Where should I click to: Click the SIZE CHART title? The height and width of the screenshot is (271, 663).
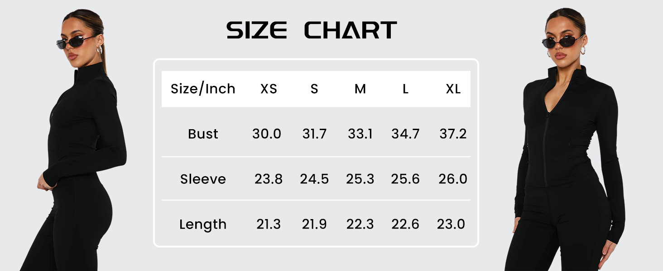click(312, 30)
